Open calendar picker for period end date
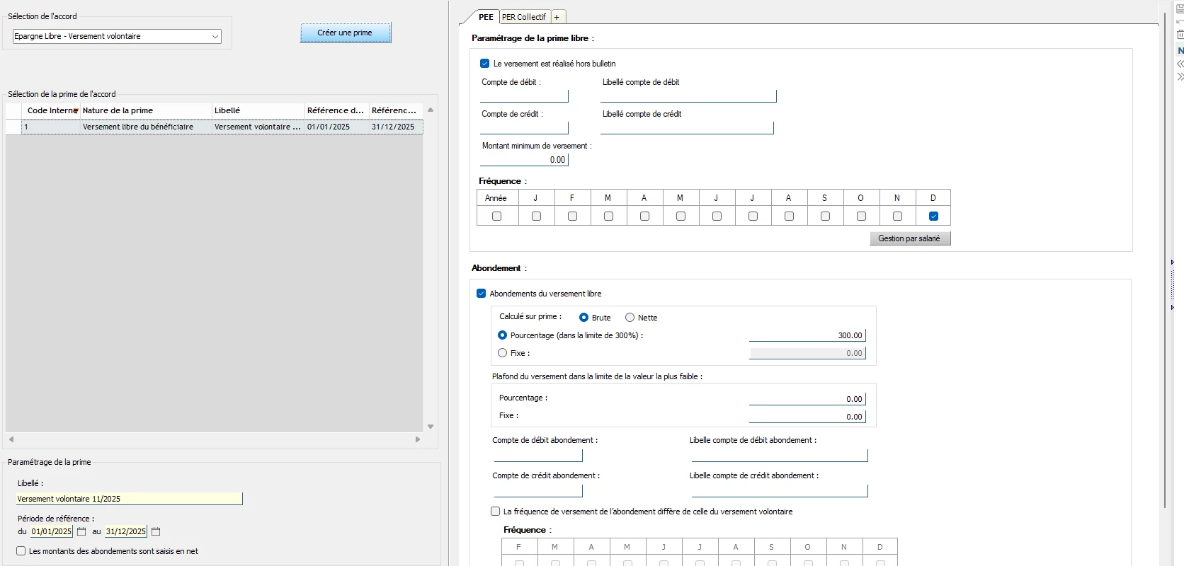Image resolution: width=1184 pixels, height=566 pixels. (156, 531)
